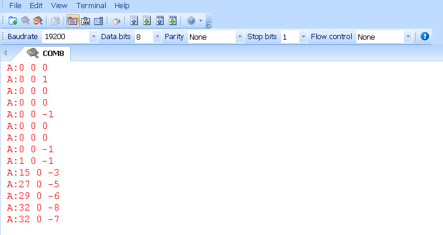443x235 pixels.
Task: Click send text file blue up-arrow icon
Action: 134,20
